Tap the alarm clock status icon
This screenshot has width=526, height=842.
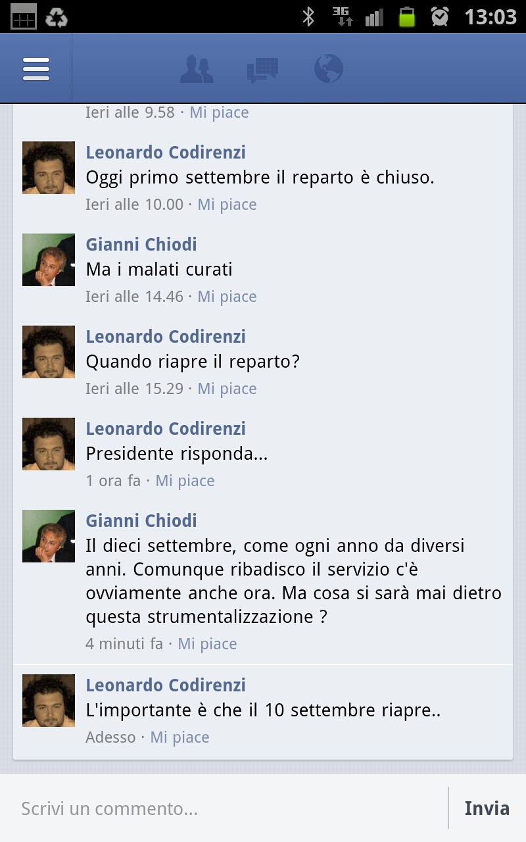[x=440, y=16]
